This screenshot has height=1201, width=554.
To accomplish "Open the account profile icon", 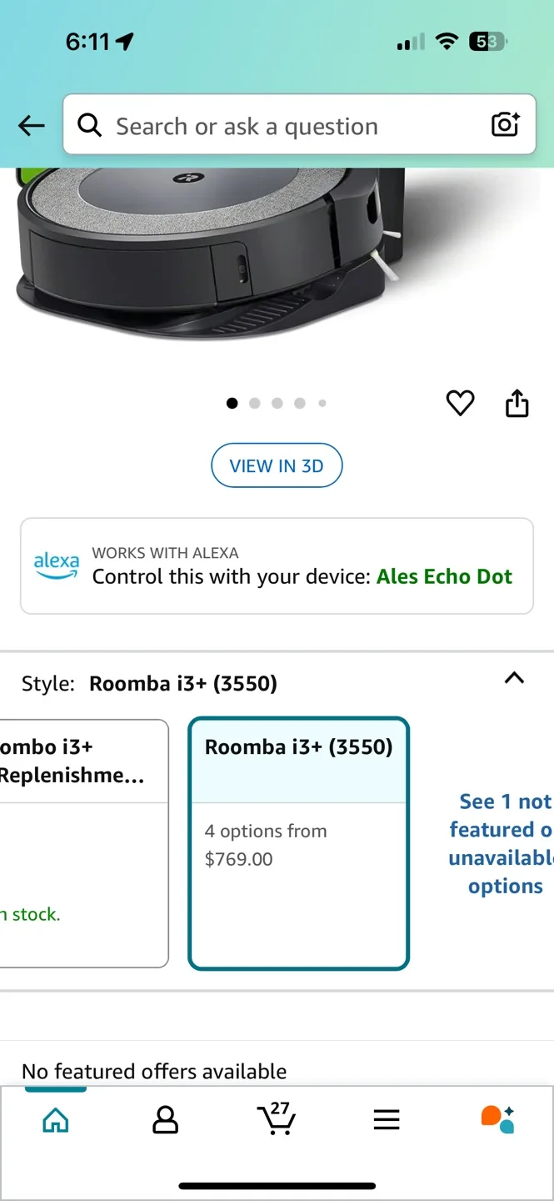I will point(165,1120).
